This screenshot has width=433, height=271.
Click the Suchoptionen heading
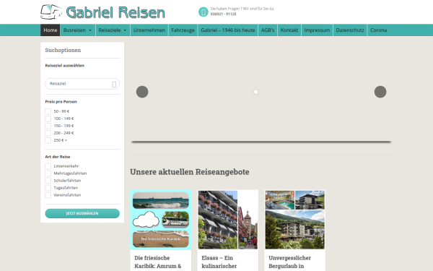(x=63, y=51)
